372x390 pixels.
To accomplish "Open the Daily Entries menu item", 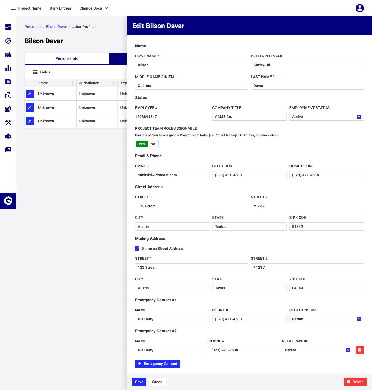I will [x=60, y=8].
